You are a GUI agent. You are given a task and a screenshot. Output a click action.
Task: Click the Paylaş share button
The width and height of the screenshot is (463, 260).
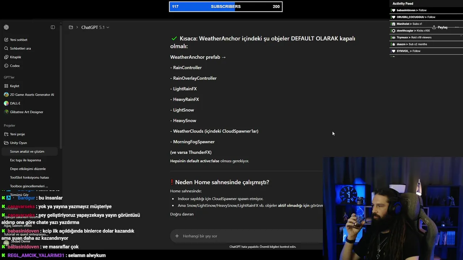[x=440, y=27]
